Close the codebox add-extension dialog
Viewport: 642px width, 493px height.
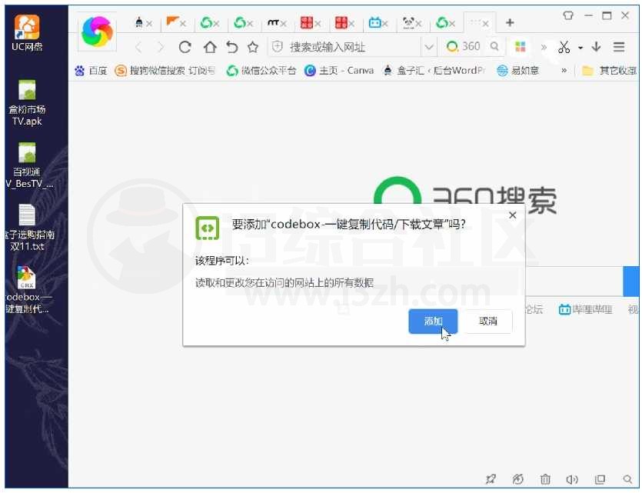[x=513, y=215]
